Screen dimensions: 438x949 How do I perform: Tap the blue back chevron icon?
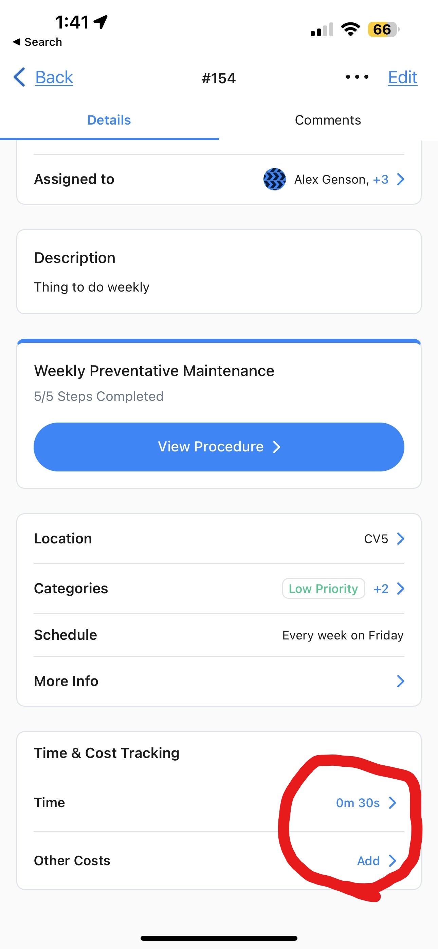[19, 77]
